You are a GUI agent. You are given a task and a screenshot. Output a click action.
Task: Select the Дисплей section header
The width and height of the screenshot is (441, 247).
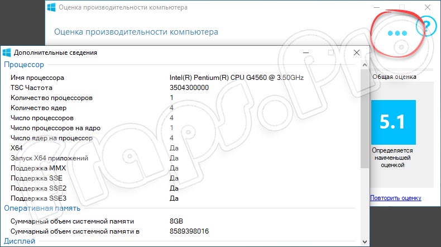[20, 241]
